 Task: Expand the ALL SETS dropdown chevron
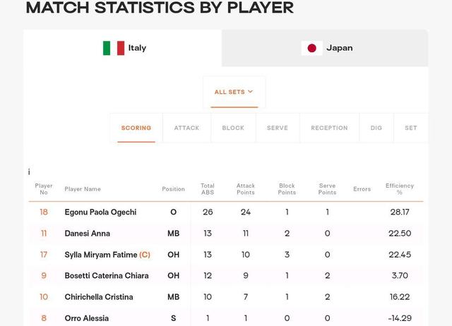250,92
